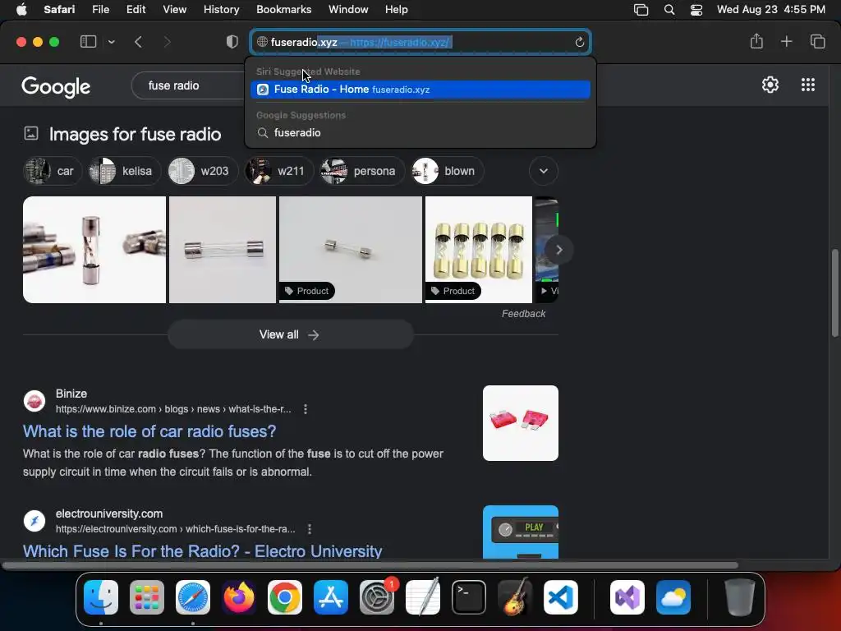The width and height of the screenshot is (841, 631).
Task: Expand more image filter chips
Action: [544, 171]
